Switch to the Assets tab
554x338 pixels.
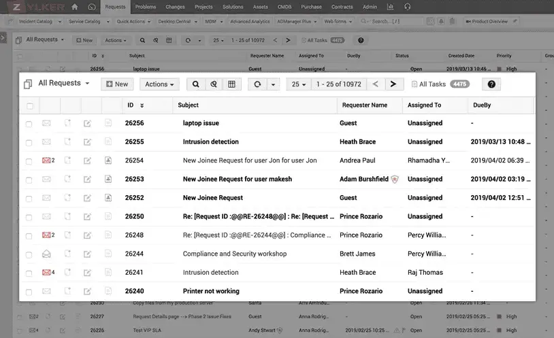[x=260, y=7]
